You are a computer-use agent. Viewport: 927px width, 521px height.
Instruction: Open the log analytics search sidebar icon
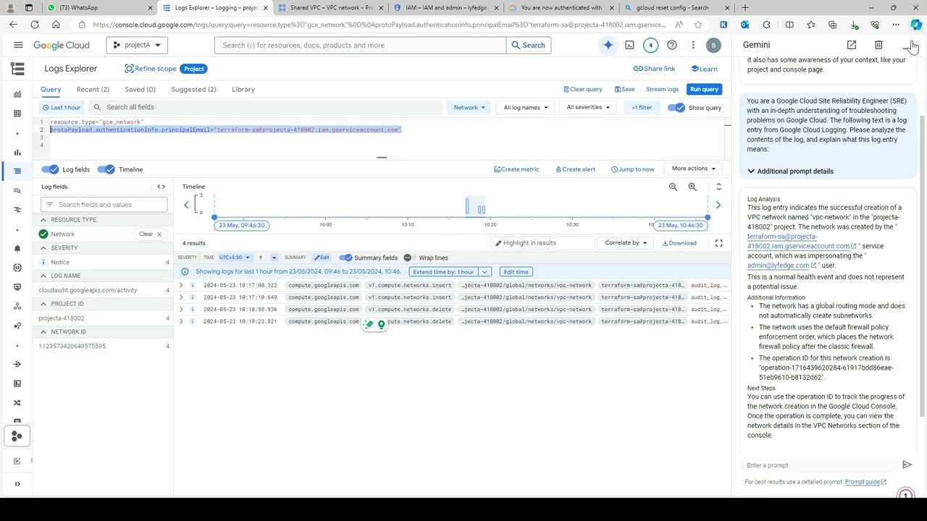pyautogui.click(x=17, y=190)
